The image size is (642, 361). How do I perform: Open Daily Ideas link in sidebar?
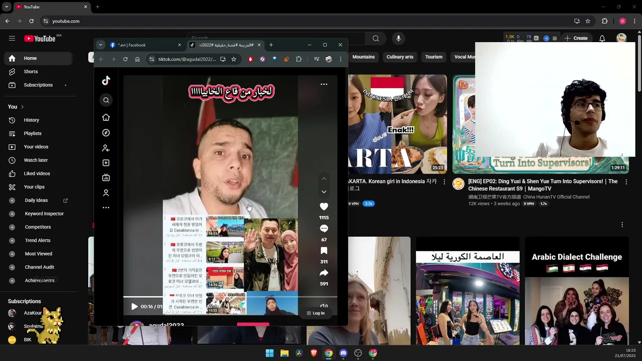[38, 201]
